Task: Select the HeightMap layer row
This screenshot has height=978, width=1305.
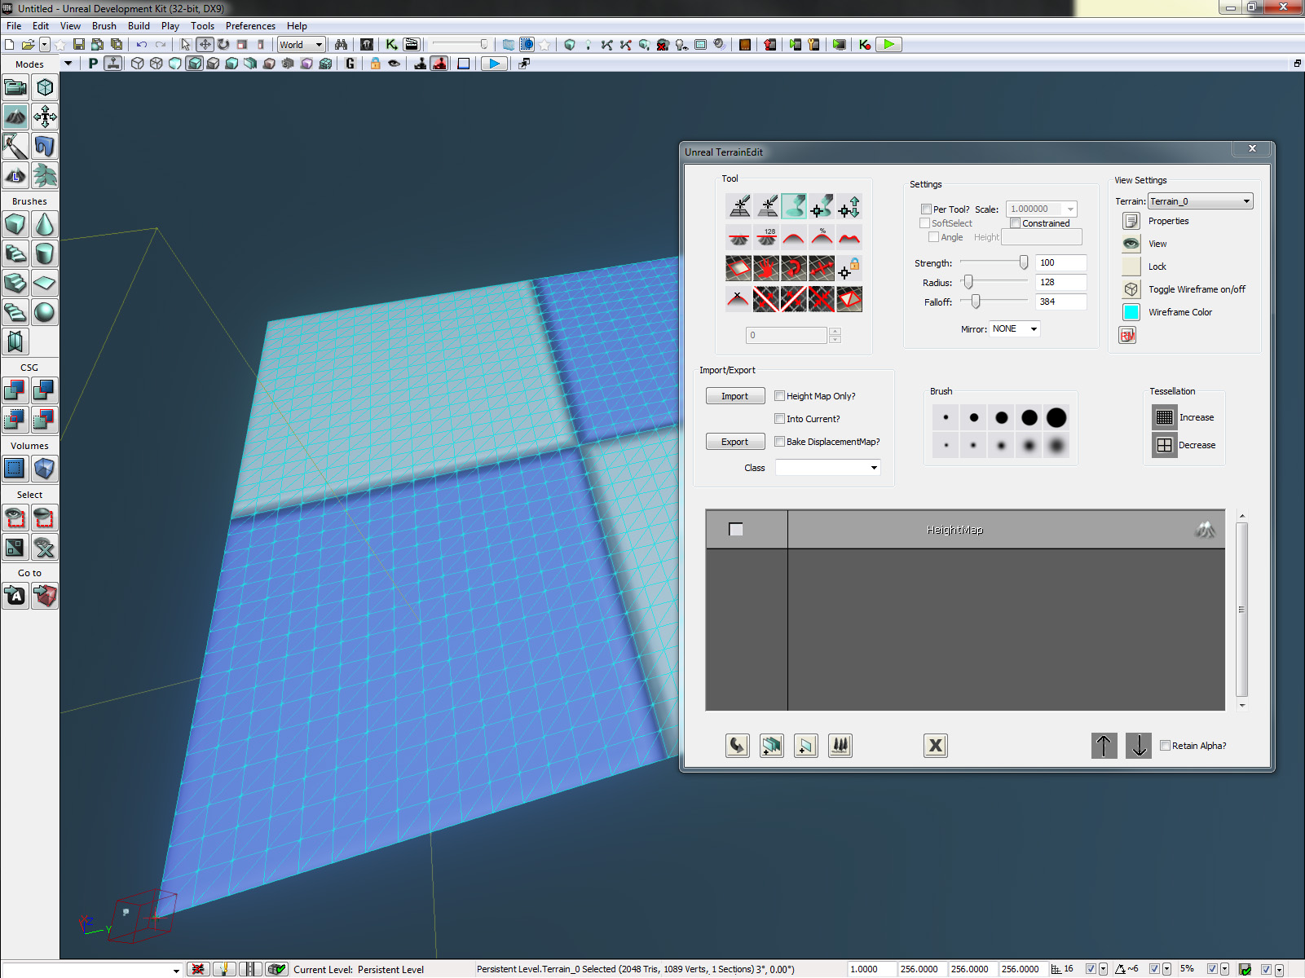Action: pos(965,530)
